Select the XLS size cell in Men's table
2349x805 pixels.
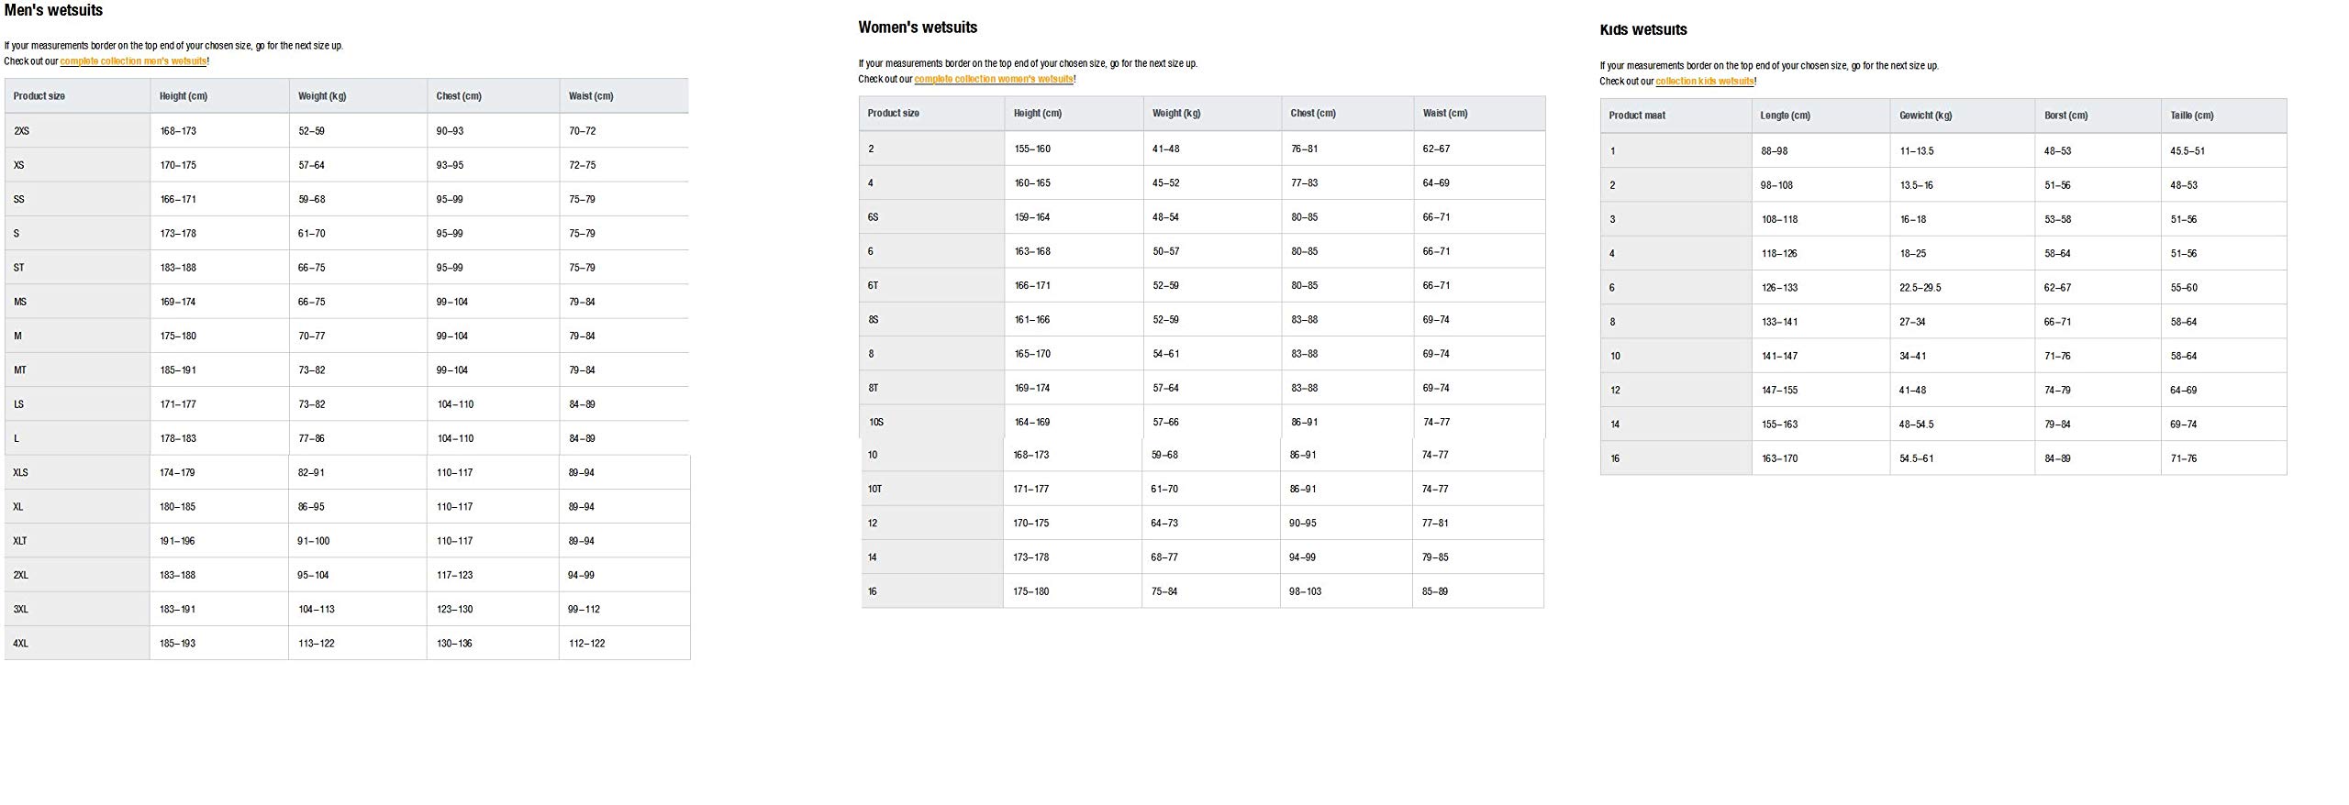click(x=77, y=472)
